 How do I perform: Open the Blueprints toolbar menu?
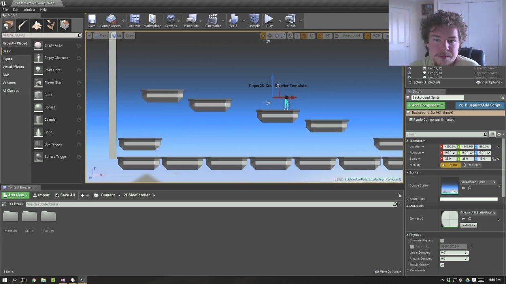tap(191, 21)
